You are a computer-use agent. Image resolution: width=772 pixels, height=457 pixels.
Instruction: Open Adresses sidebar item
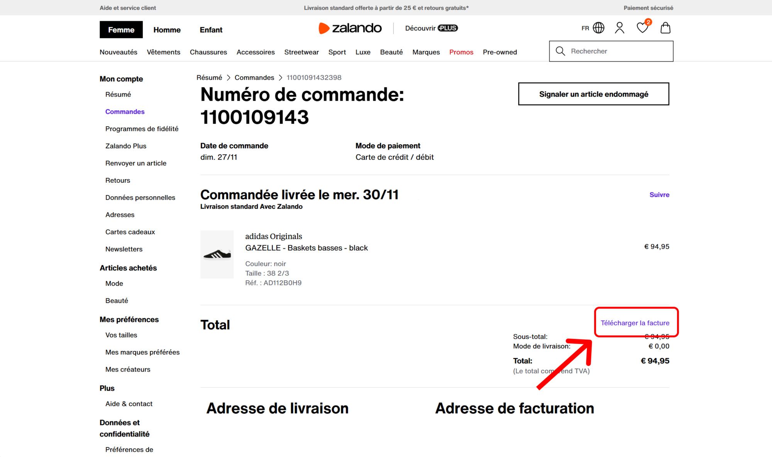pos(120,214)
